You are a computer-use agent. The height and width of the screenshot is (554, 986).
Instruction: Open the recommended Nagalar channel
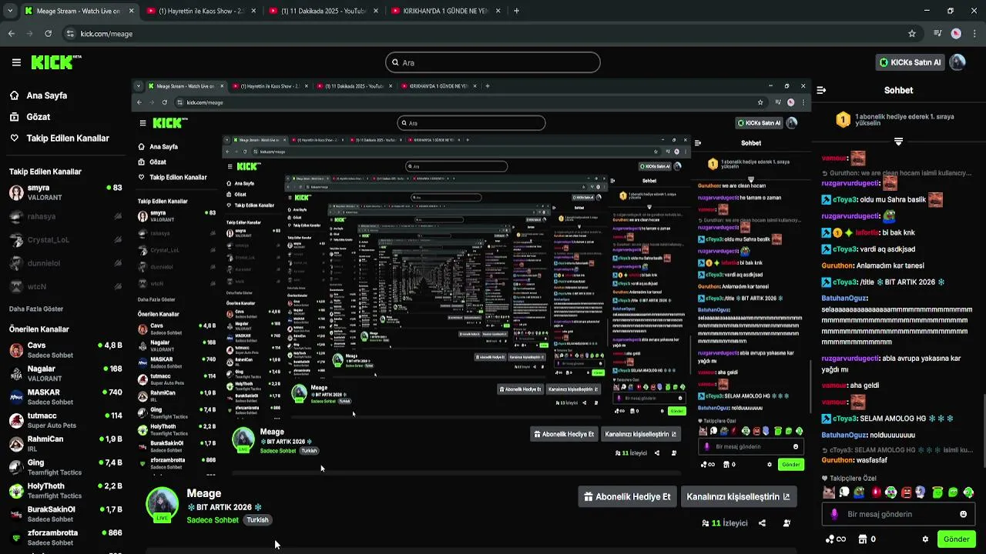[x=65, y=373]
